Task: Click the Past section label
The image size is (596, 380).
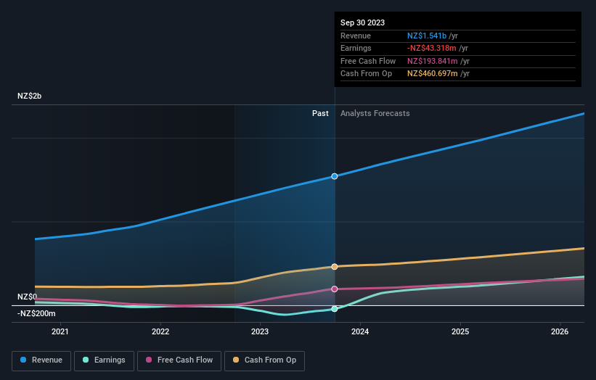Action: [320, 113]
